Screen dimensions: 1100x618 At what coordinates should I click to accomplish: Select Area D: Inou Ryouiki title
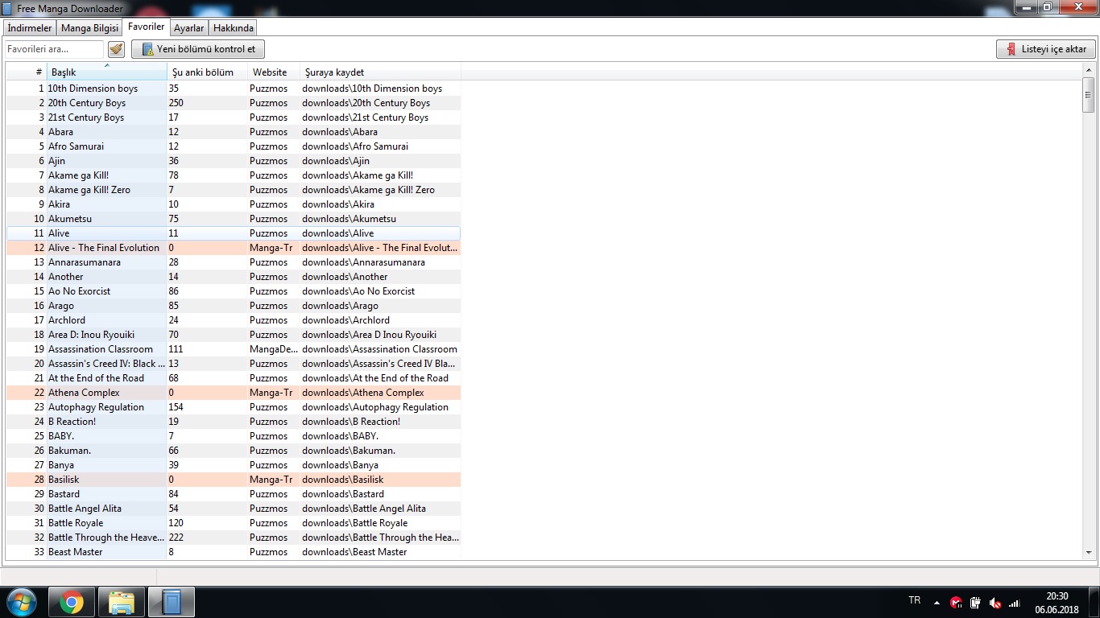click(91, 335)
